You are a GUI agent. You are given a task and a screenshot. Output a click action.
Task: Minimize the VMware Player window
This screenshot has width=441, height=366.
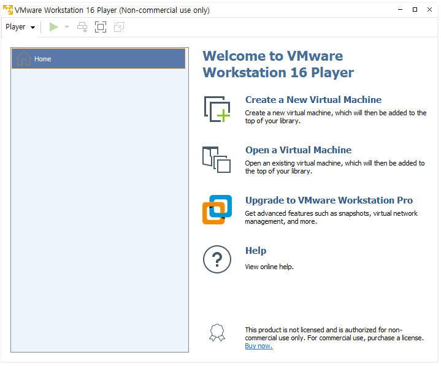coord(401,10)
